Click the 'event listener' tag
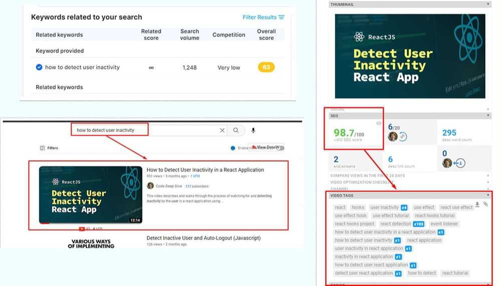This screenshot has width=501, height=286. [x=444, y=224]
